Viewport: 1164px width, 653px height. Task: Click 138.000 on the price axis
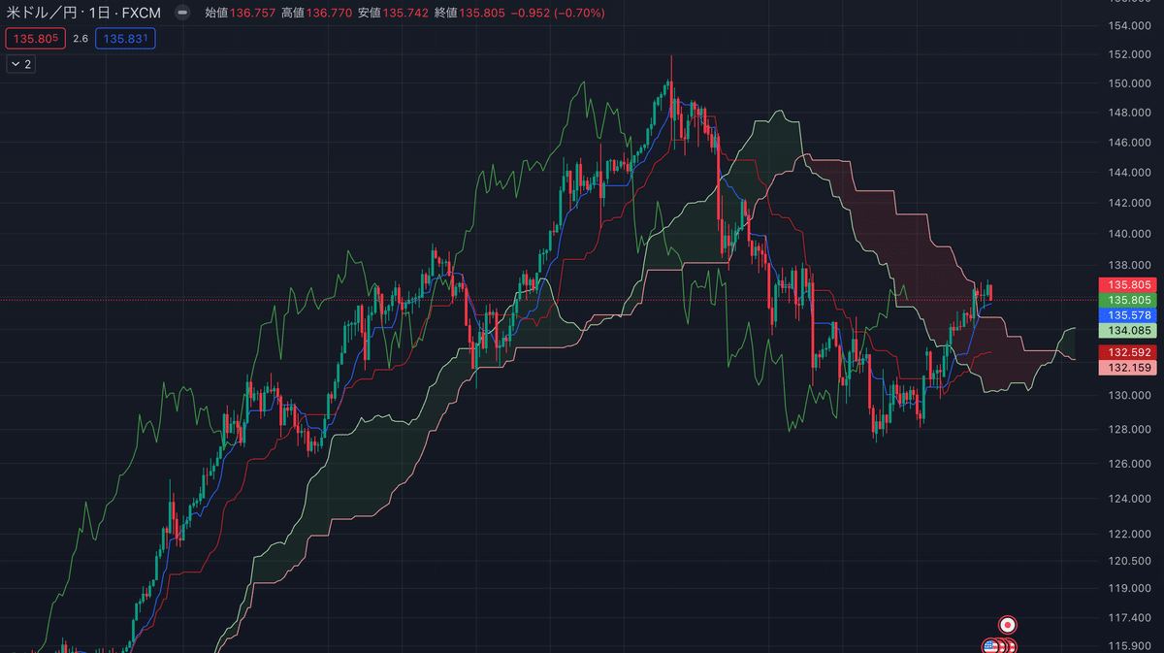(1131, 265)
